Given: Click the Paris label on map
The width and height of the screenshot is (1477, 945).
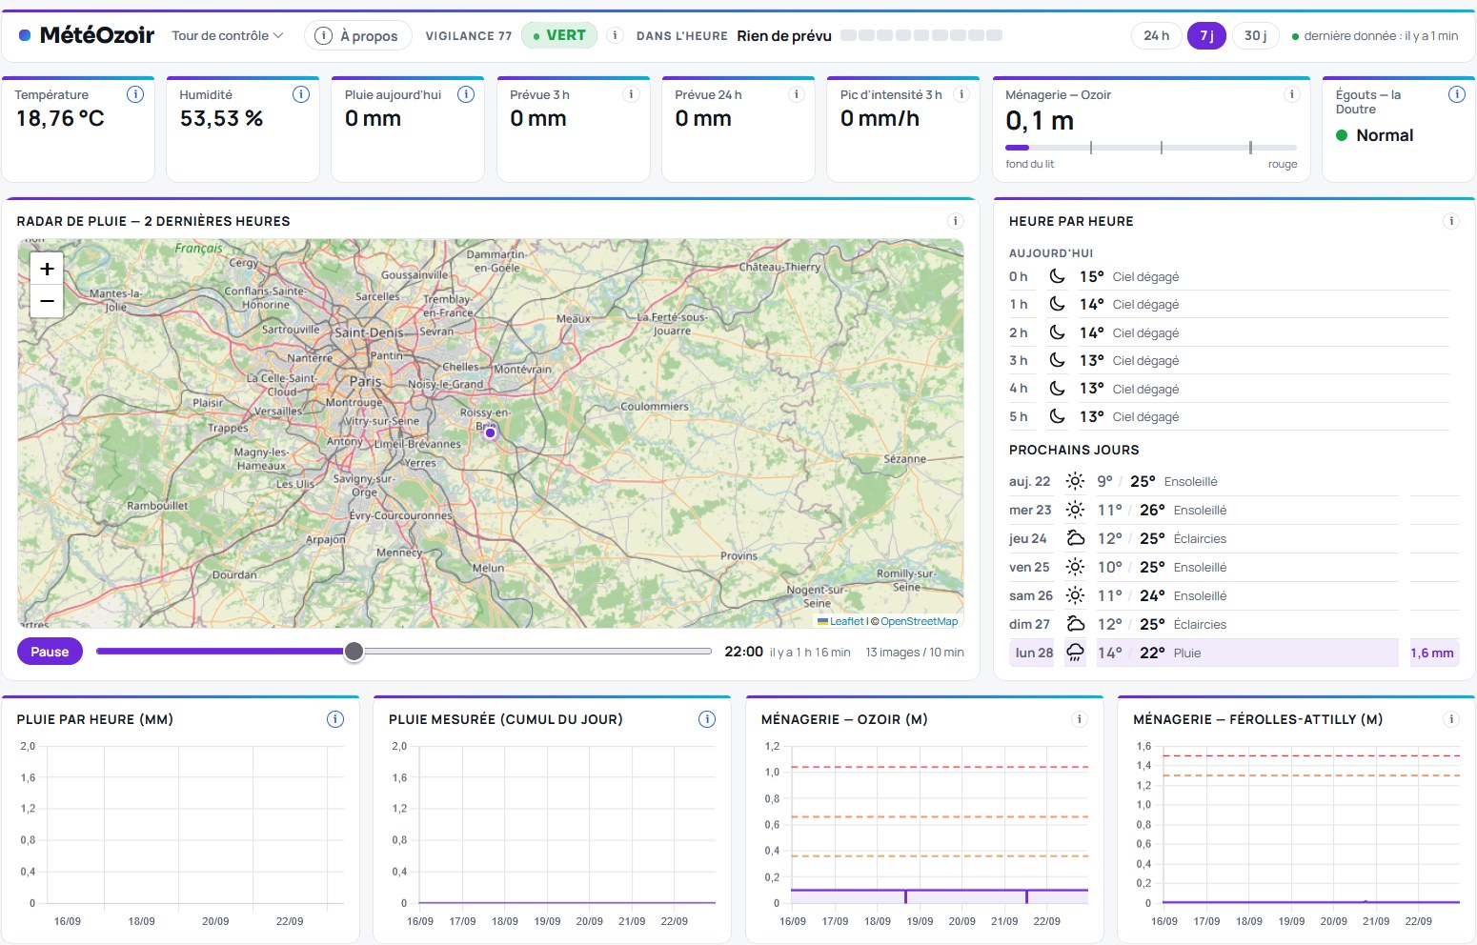Looking at the screenshot, I should [x=365, y=381].
